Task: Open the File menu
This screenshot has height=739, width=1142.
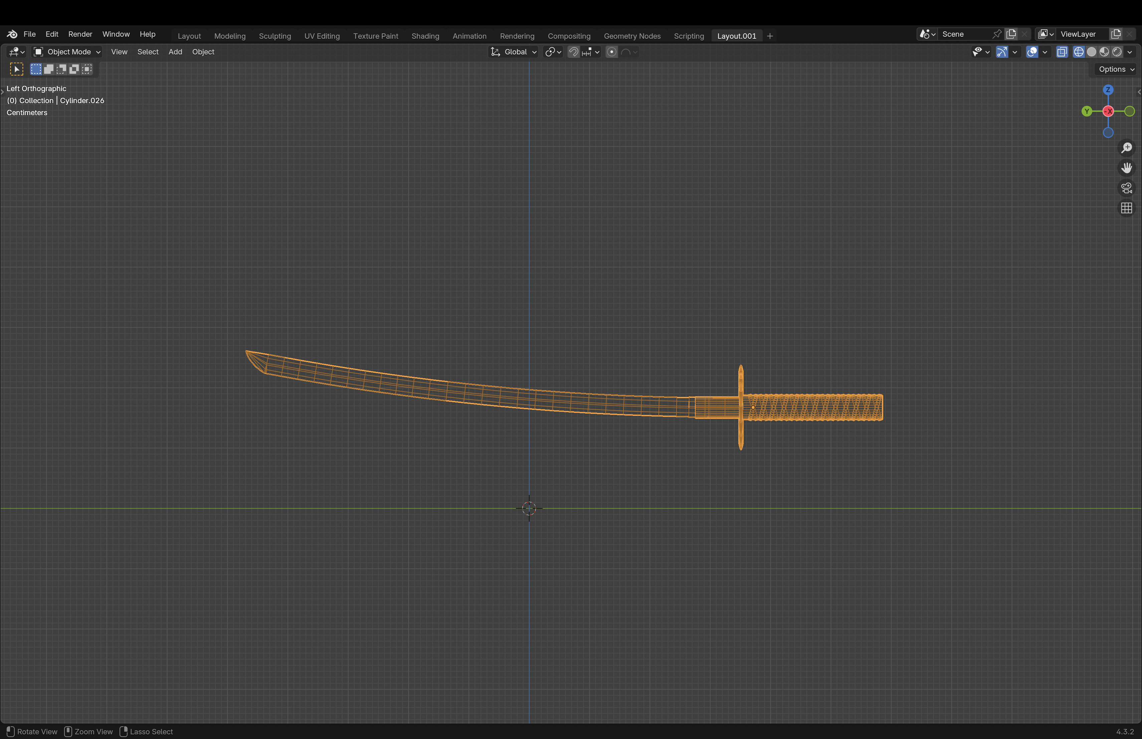Action: (x=30, y=34)
